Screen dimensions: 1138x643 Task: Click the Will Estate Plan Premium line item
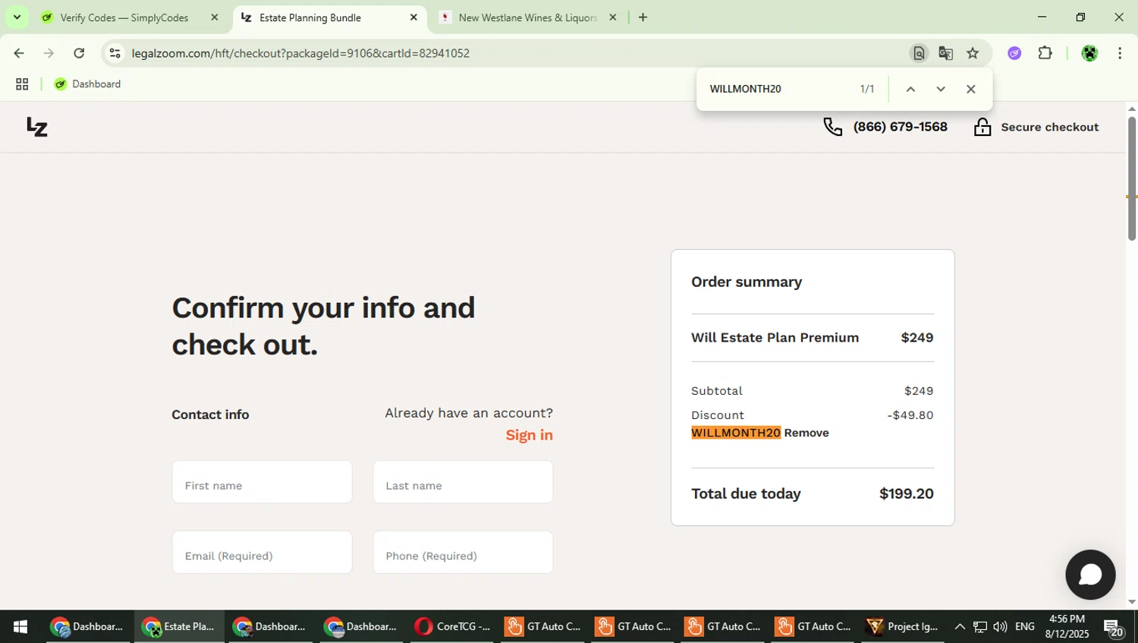(813, 338)
